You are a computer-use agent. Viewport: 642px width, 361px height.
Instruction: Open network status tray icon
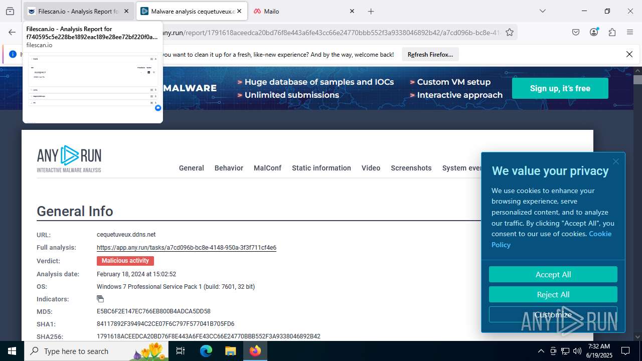pos(565,351)
